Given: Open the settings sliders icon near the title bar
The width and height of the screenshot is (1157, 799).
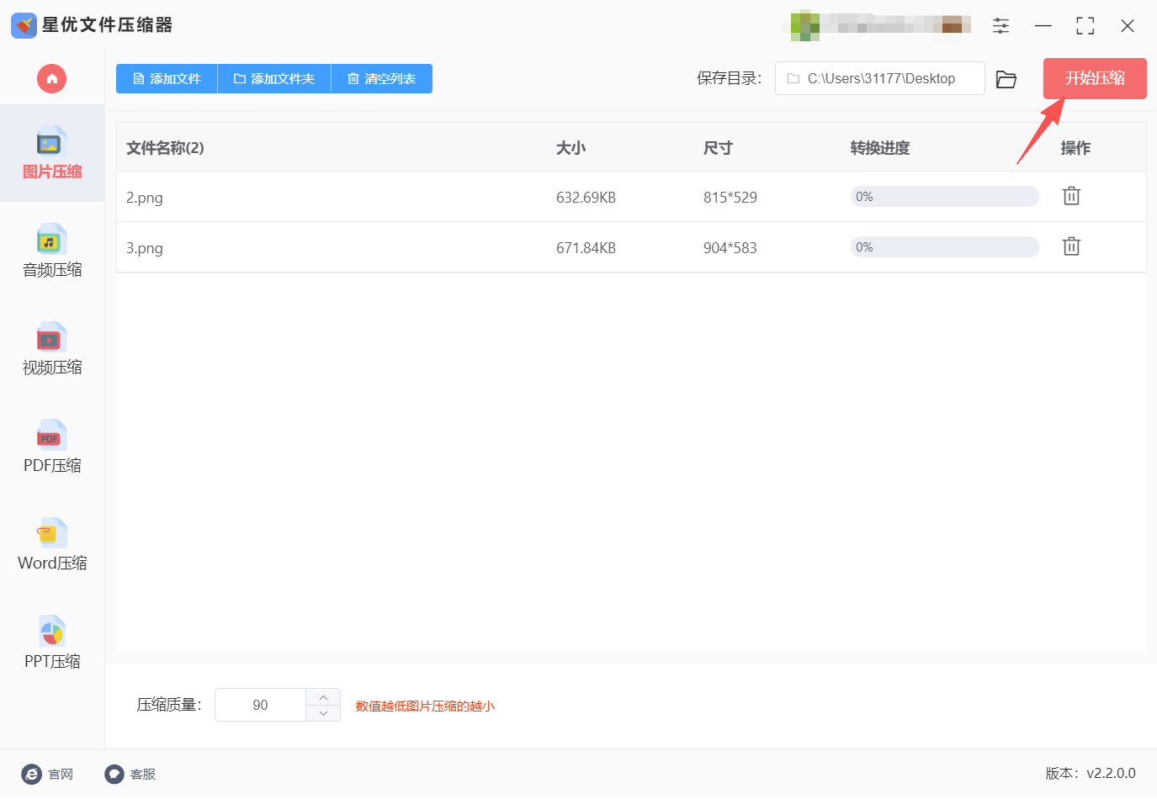Looking at the screenshot, I should 1000,25.
